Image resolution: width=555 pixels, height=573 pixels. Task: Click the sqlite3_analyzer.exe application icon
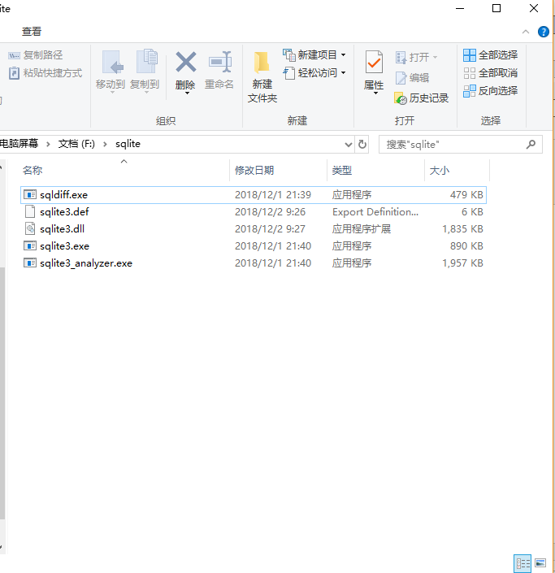click(29, 263)
